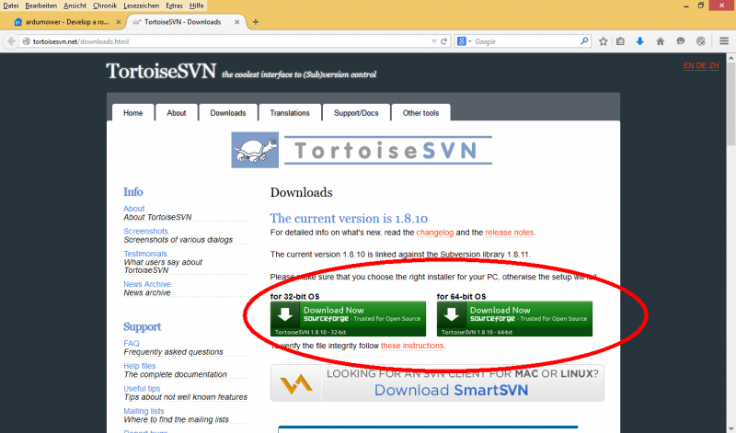Download the 64-bit TortoiseSVN installer
The height and width of the screenshot is (433, 736).
tap(514, 319)
